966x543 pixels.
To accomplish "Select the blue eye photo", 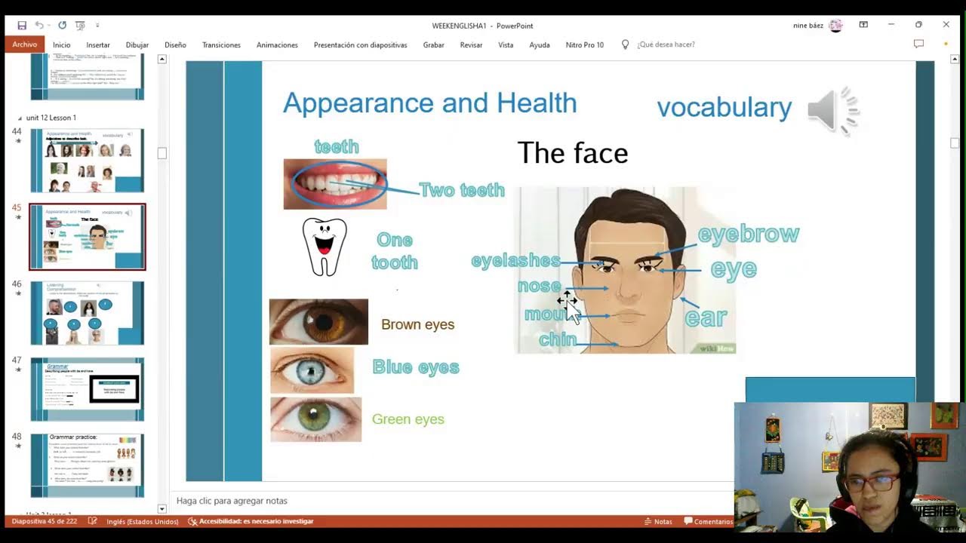I will (312, 370).
